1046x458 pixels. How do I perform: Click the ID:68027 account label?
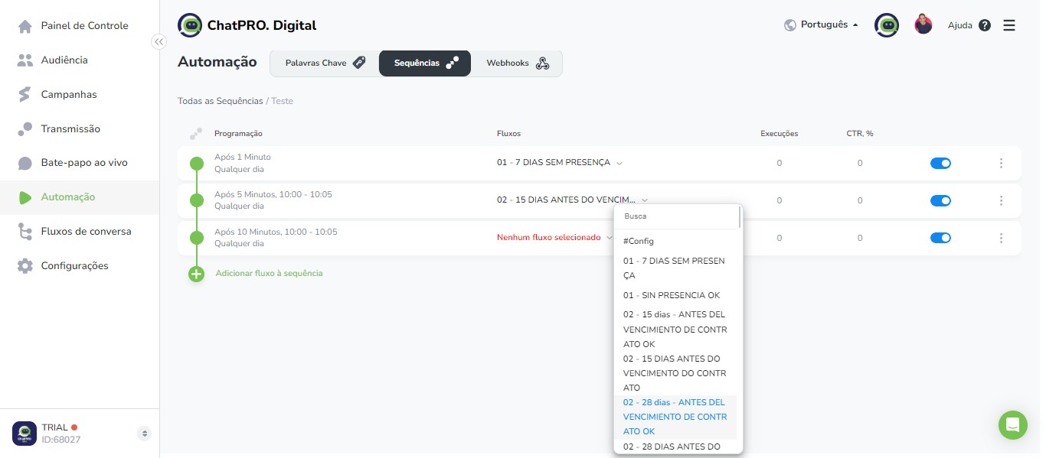[61, 440]
